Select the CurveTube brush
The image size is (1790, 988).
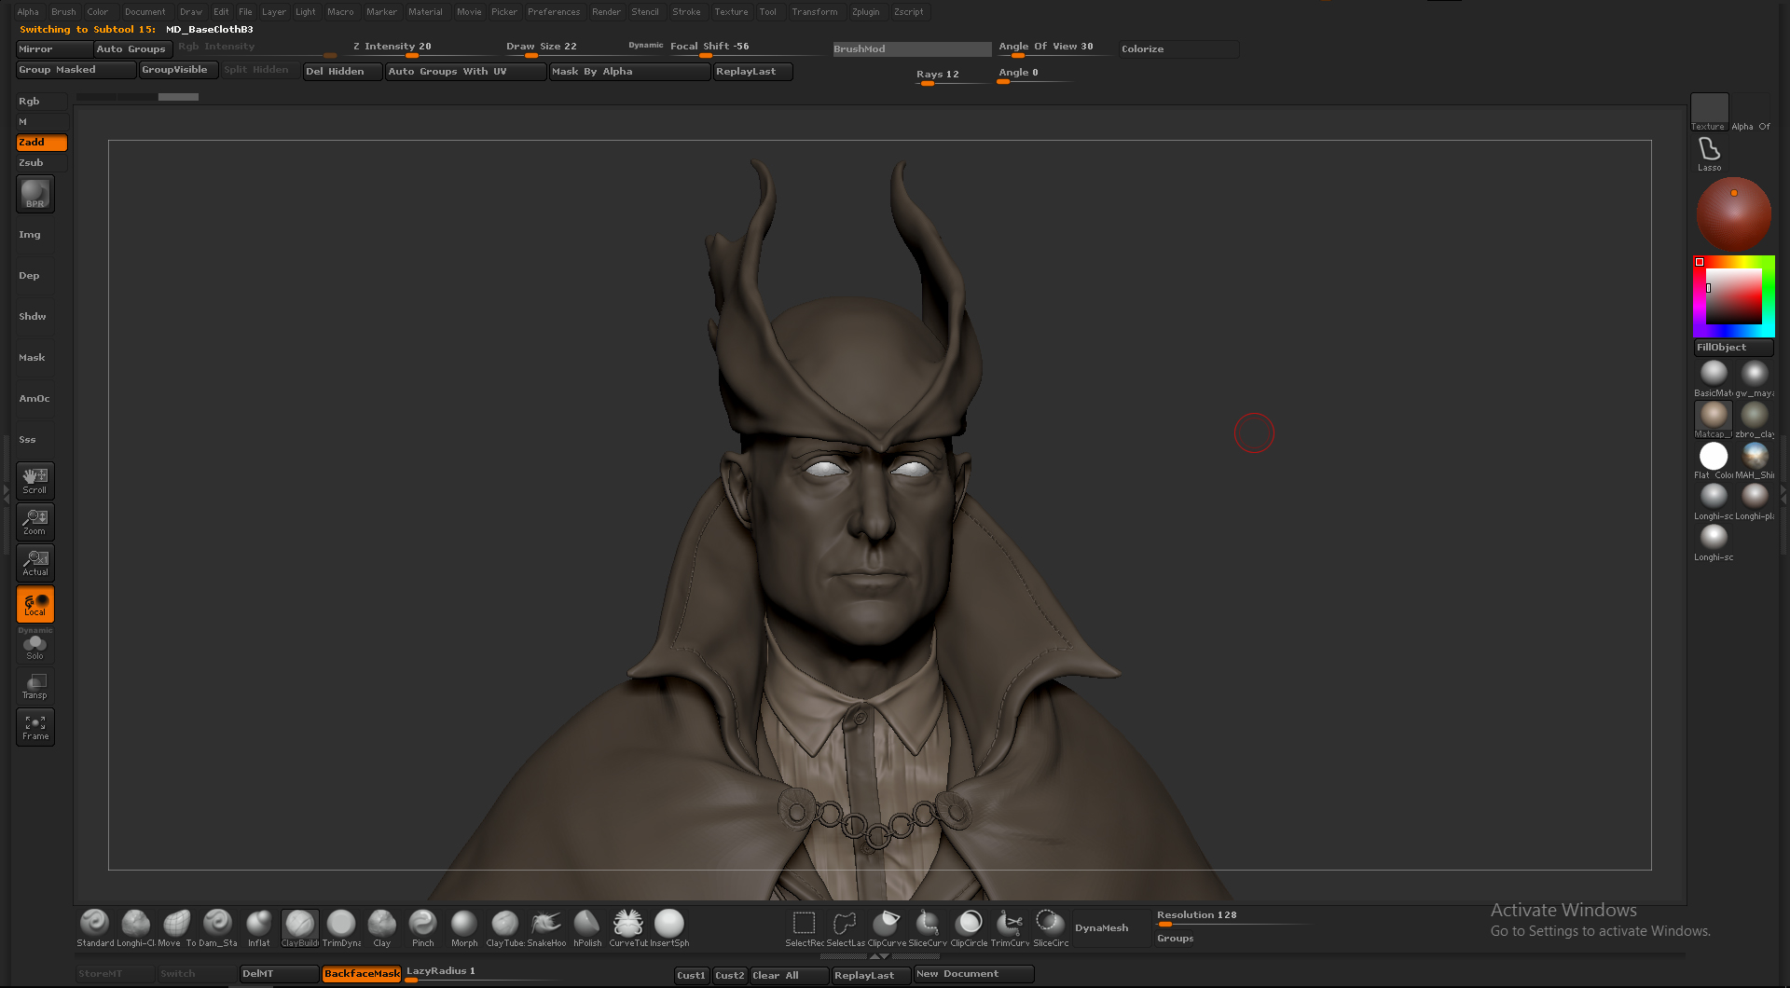pyautogui.click(x=628, y=928)
